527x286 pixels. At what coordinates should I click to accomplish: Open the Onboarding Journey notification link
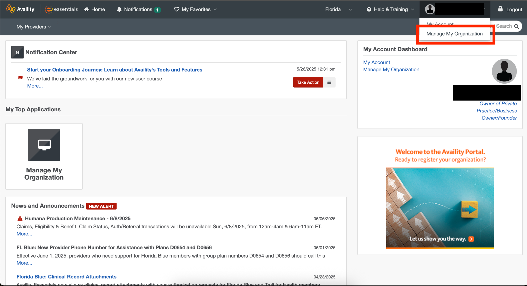pyautogui.click(x=115, y=70)
